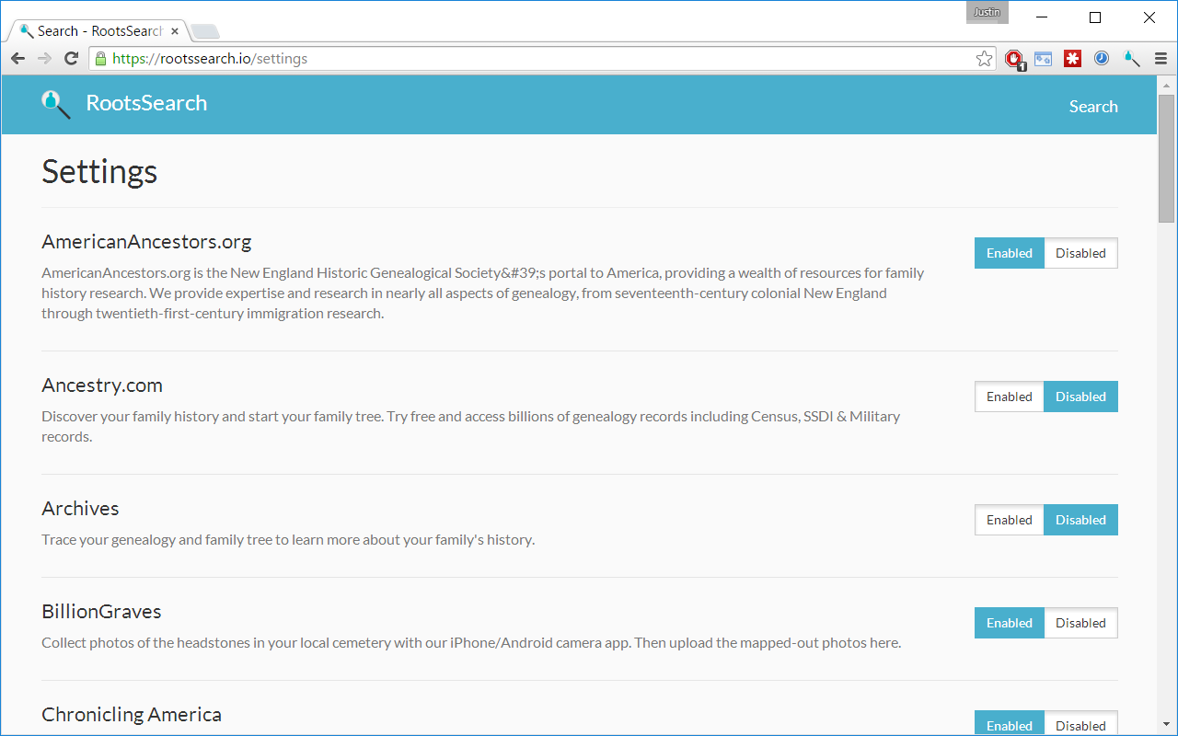Click the browser forward arrow

[45, 59]
